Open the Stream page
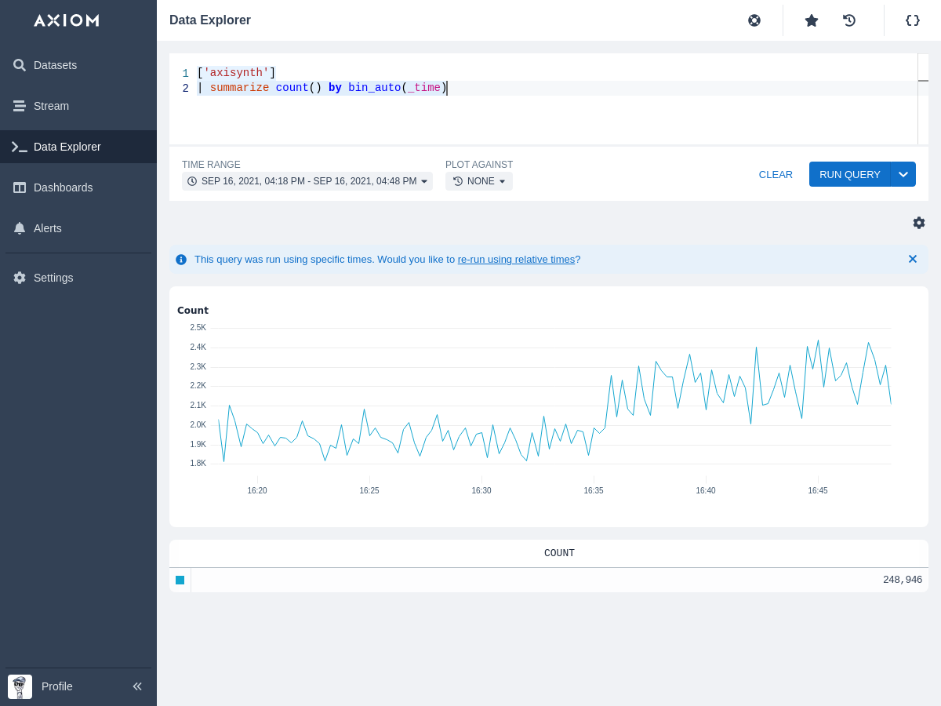941x706 pixels. [51, 106]
